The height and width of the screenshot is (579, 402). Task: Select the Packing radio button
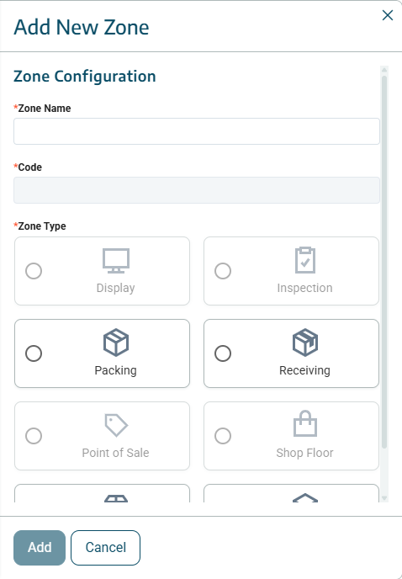pos(34,353)
